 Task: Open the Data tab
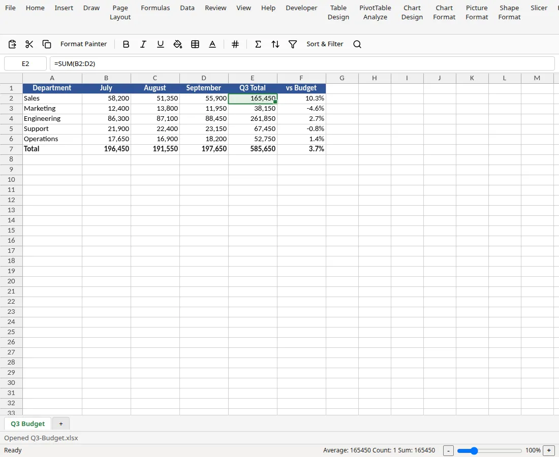[187, 8]
